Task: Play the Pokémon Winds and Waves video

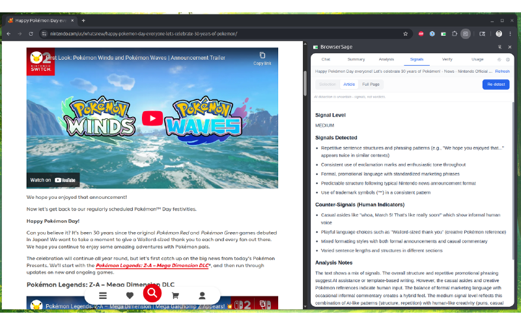Action: click(x=152, y=118)
